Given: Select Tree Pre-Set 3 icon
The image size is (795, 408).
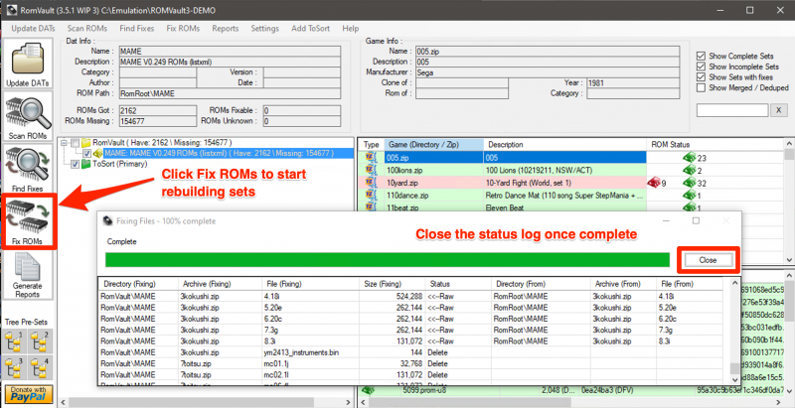Looking at the screenshot, I should tap(14, 365).
